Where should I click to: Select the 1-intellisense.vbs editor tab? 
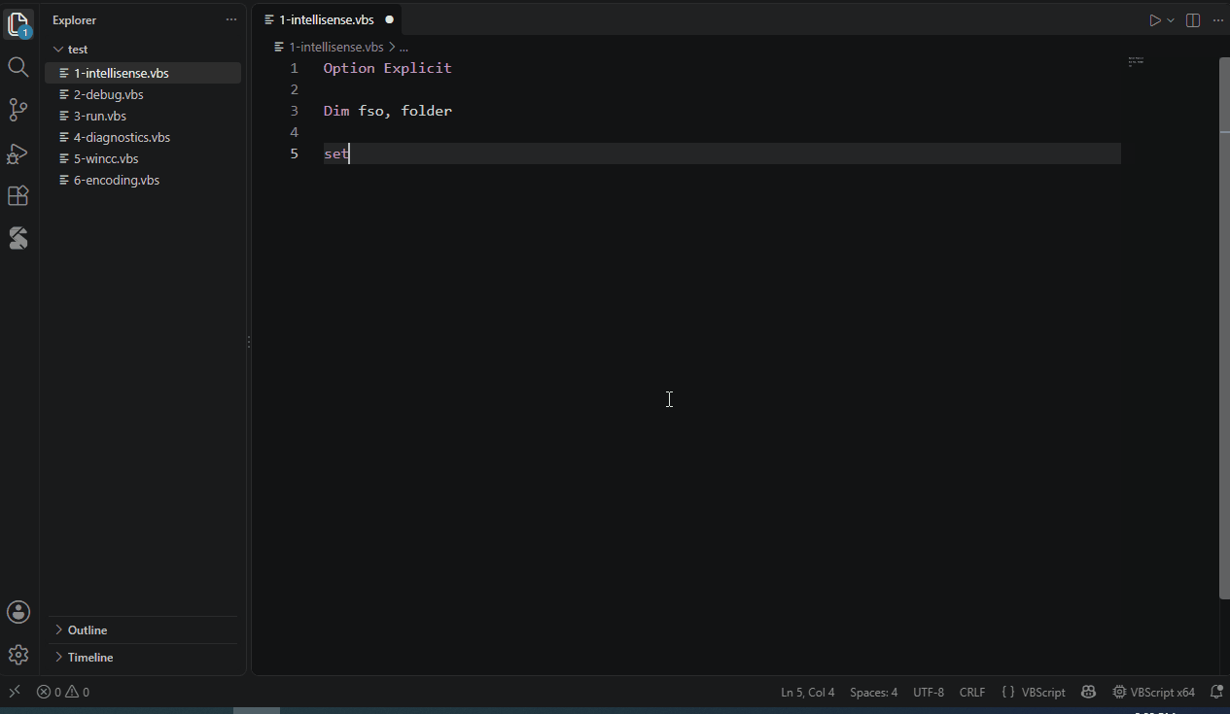pos(328,19)
